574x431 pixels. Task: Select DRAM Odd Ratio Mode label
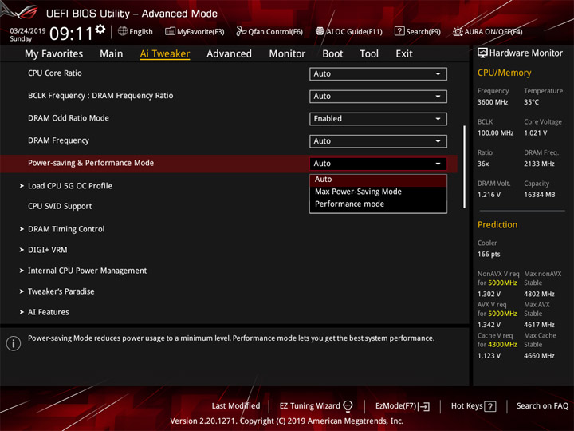point(69,118)
